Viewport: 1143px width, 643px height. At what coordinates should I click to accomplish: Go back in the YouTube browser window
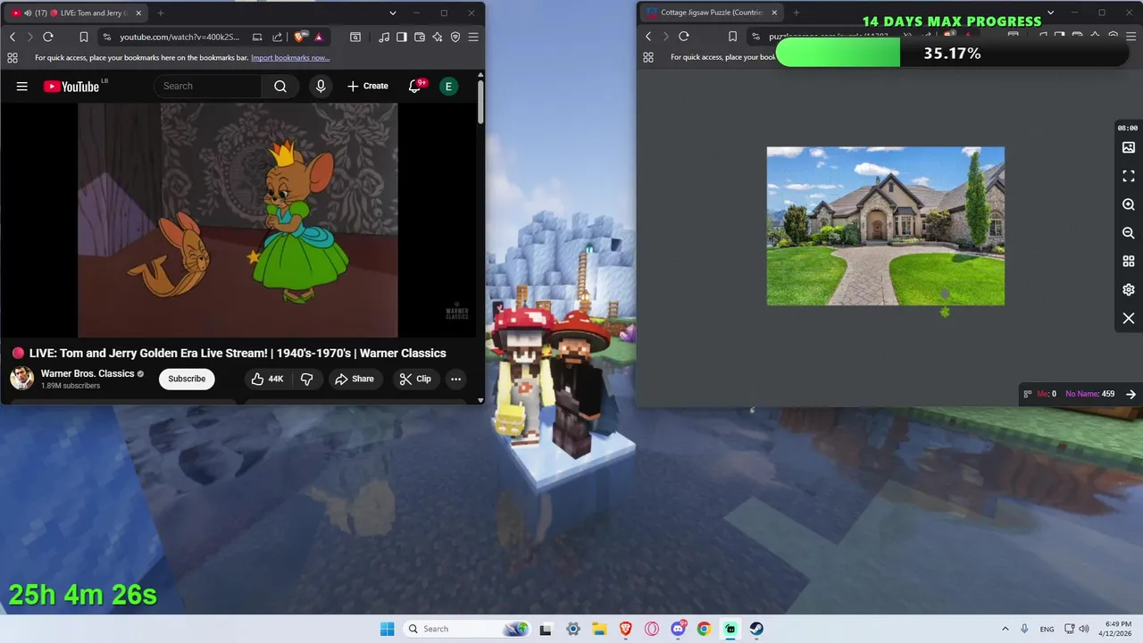point(13,37)
